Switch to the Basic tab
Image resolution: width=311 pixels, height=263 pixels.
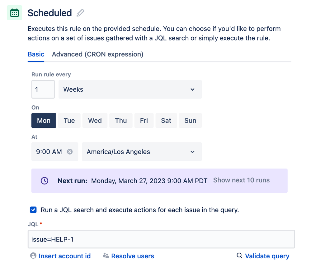(36, 54)
